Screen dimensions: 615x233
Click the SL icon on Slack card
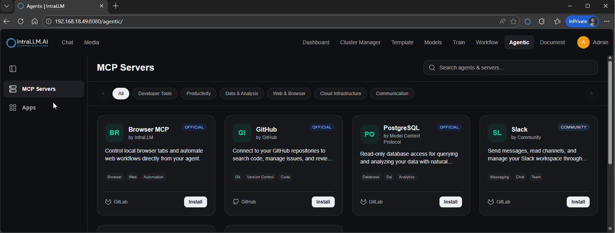[x=497, y=133]
